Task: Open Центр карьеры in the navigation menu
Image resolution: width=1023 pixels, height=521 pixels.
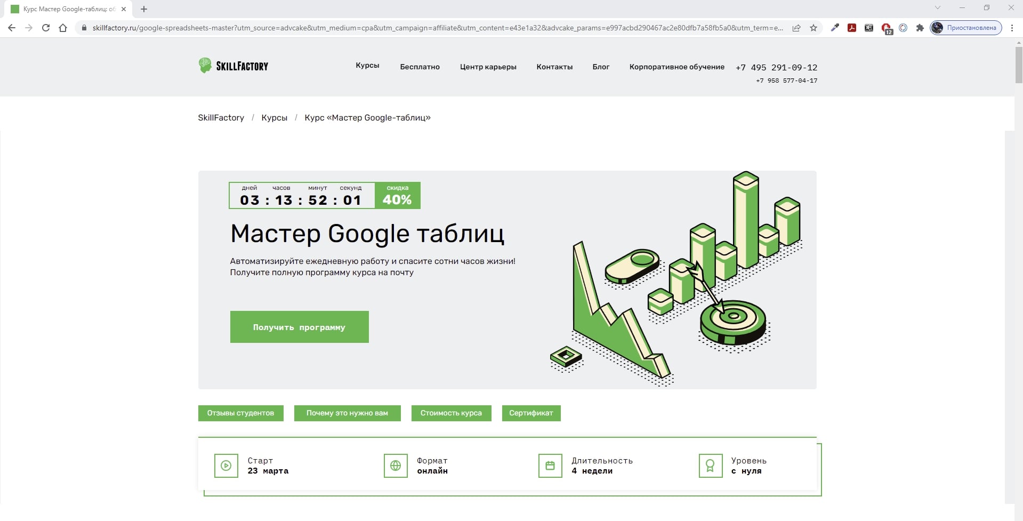Action: [x=488, y=67]
